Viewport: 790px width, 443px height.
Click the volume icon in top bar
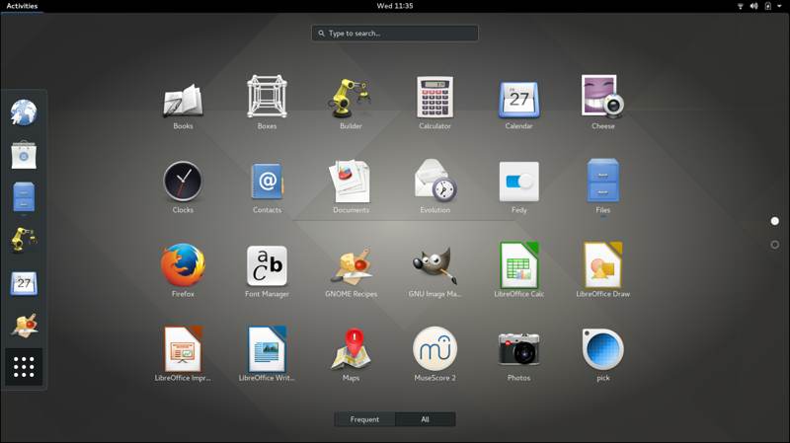click(753, 6)
